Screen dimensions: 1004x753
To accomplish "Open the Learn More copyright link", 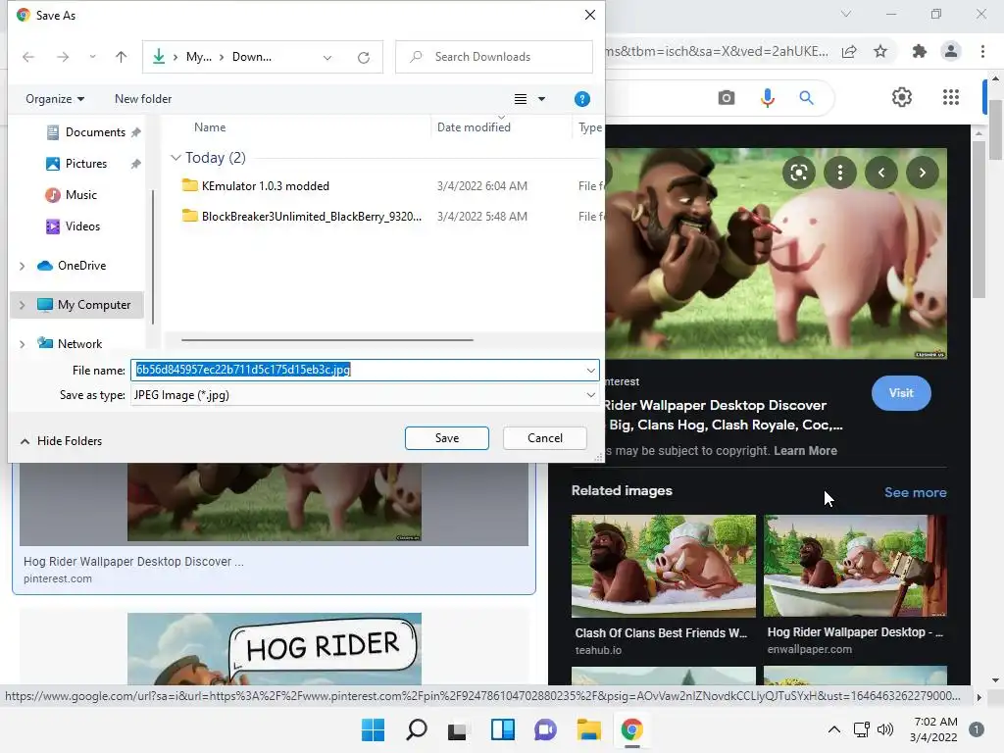I will 805,451.
